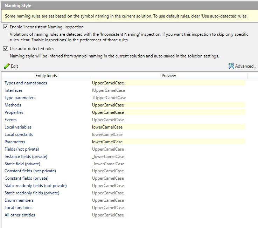This screenshot has width=258, height=228.
Task: Click the Advanced tools icon
Action: click(231, 66)
